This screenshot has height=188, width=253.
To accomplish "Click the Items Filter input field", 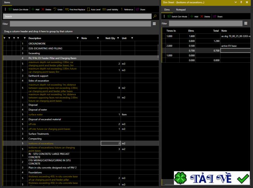I will click(80, 24).
